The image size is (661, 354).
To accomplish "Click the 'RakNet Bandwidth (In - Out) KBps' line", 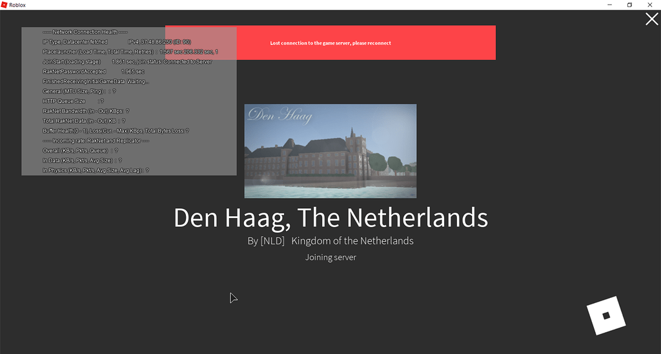I will tap(86, 111).
